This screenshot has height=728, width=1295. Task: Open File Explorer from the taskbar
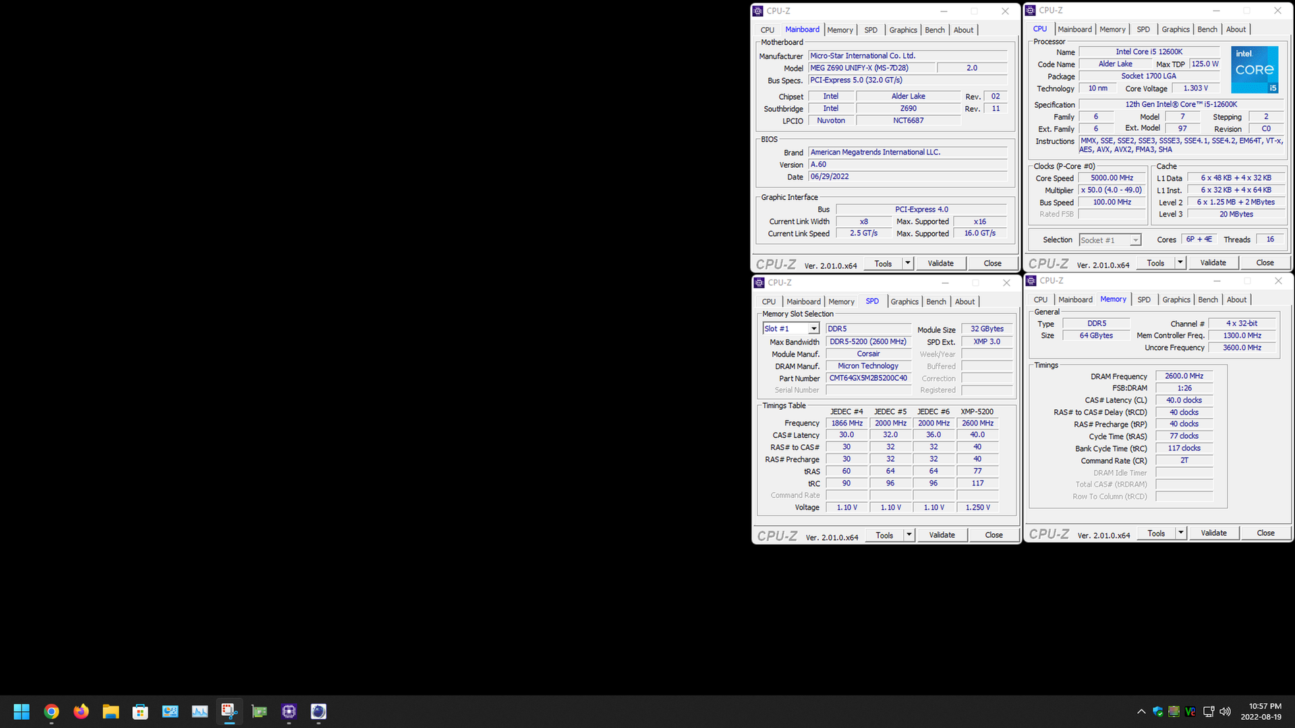point(111,711)
